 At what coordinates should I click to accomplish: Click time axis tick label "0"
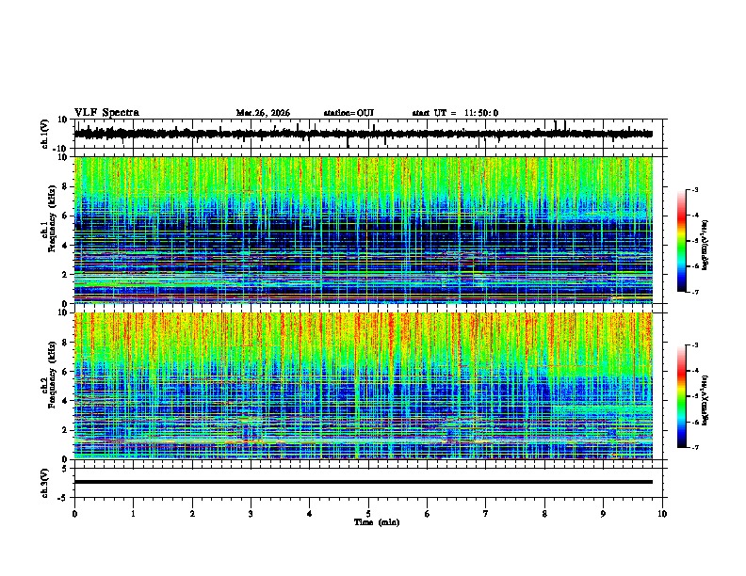74,514
